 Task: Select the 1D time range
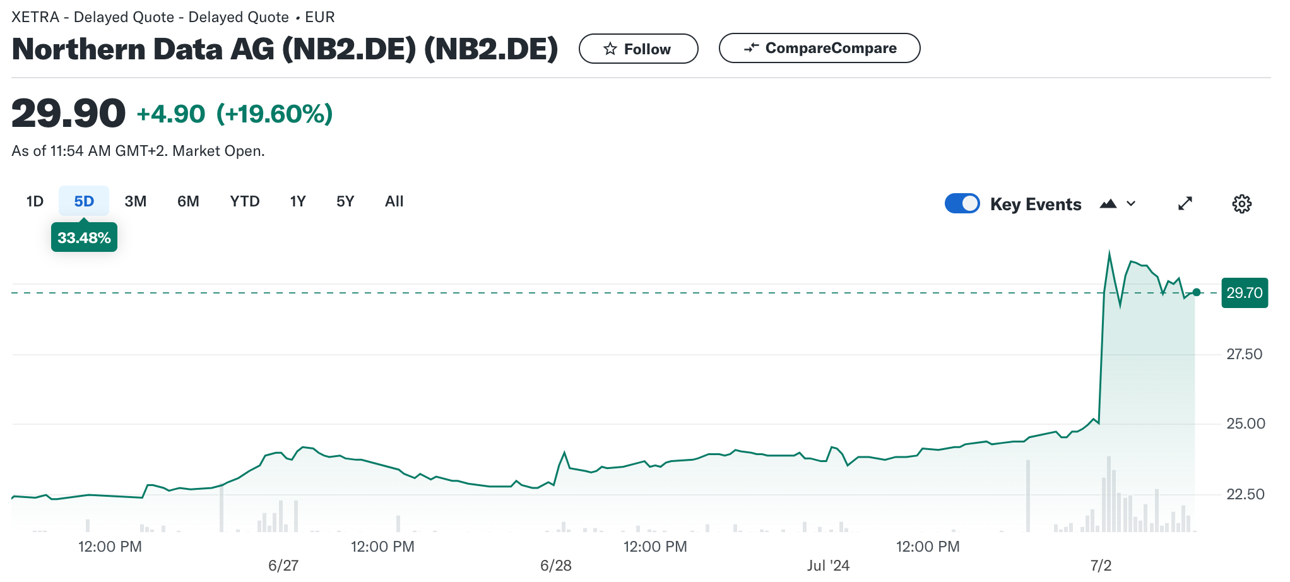[x=35, y=201]
